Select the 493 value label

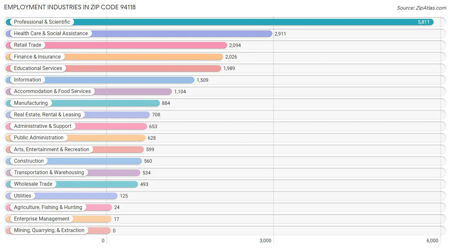click(x=144, y=184)
